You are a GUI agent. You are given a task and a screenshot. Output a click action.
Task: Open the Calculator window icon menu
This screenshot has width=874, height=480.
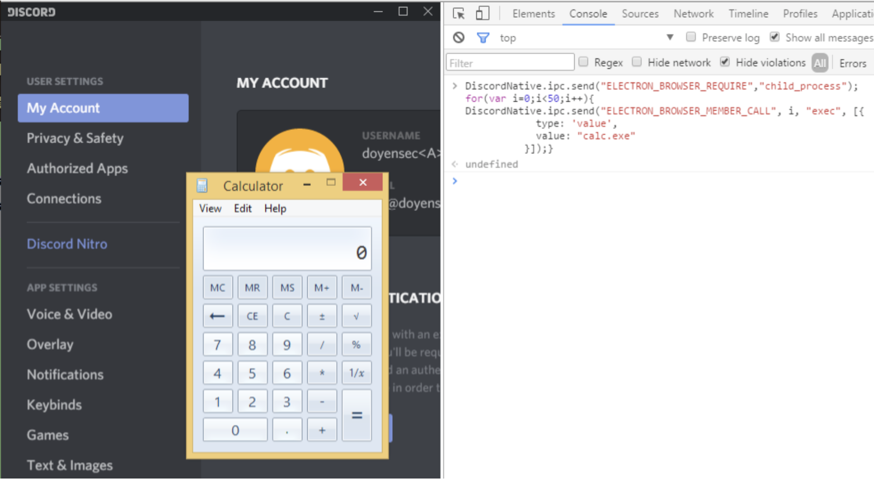coord(202,185)
